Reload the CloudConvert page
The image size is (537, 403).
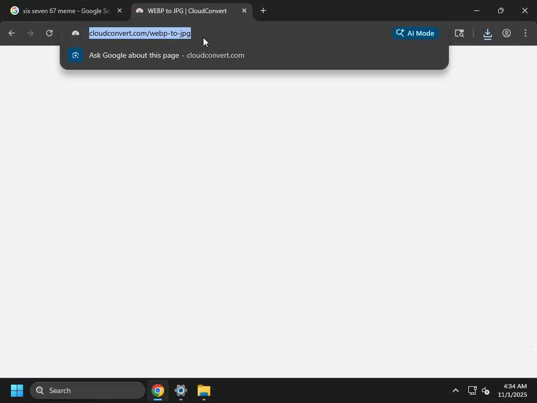tap(49, 33)
